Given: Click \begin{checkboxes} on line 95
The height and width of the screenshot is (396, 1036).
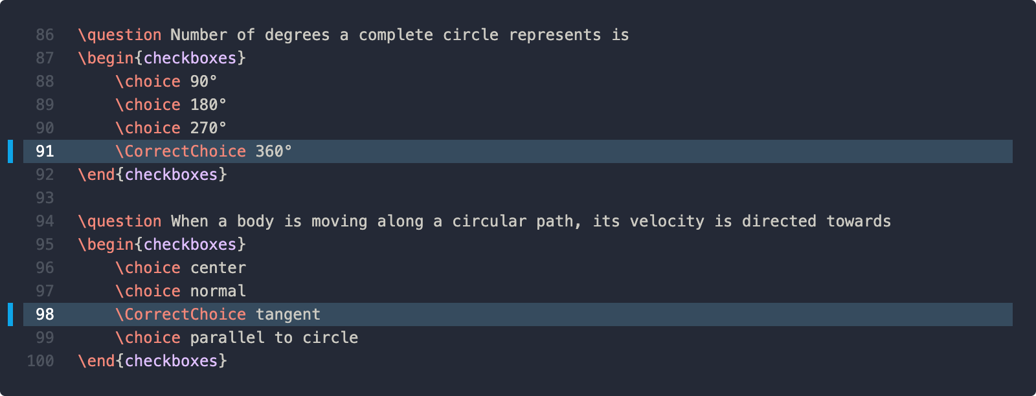Looking at the screenshot, I should (x=162, y=245).
